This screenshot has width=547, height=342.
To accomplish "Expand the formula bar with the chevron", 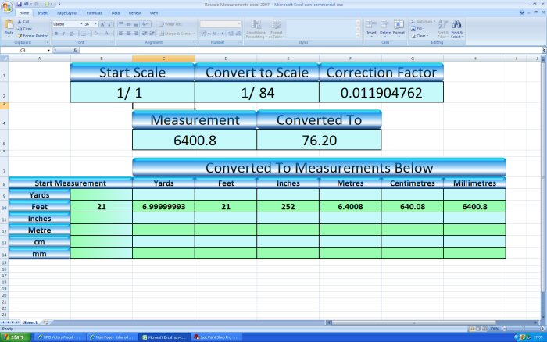I will pyautogui.click(x=544, y=50).
